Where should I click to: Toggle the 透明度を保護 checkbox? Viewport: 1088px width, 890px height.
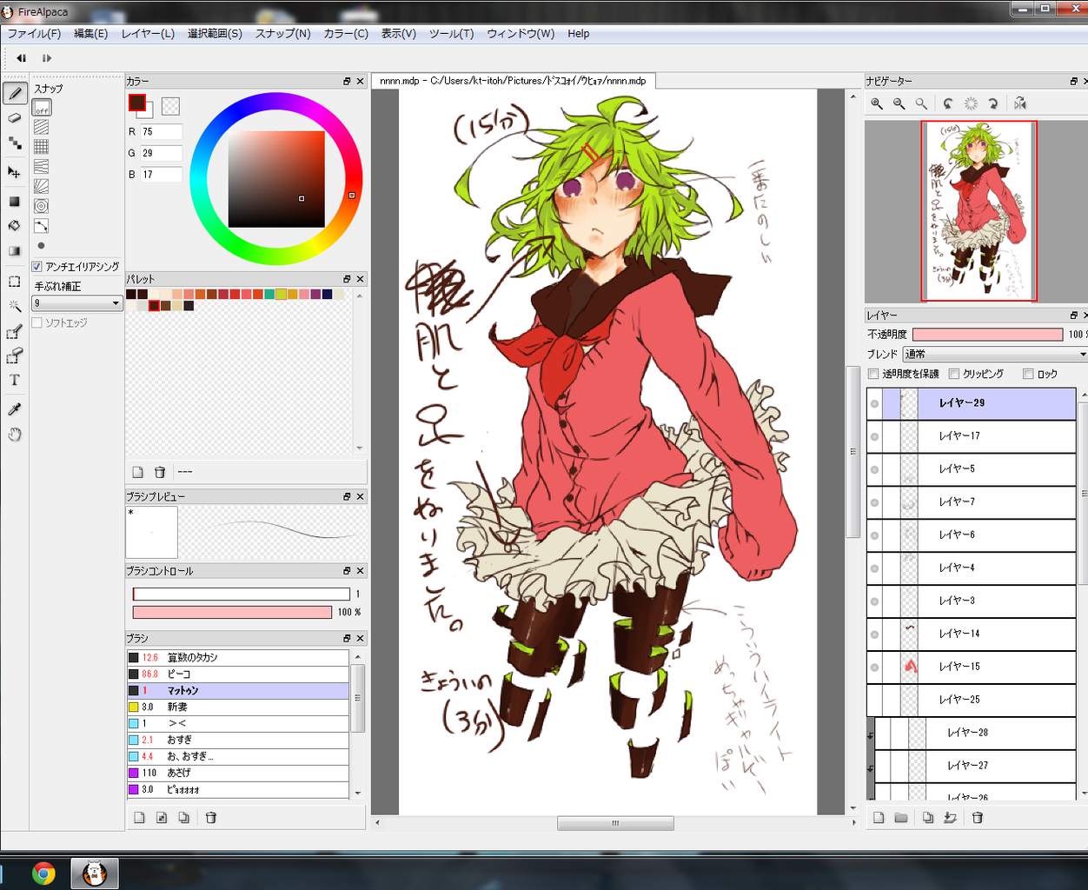(x=874, y=374)
